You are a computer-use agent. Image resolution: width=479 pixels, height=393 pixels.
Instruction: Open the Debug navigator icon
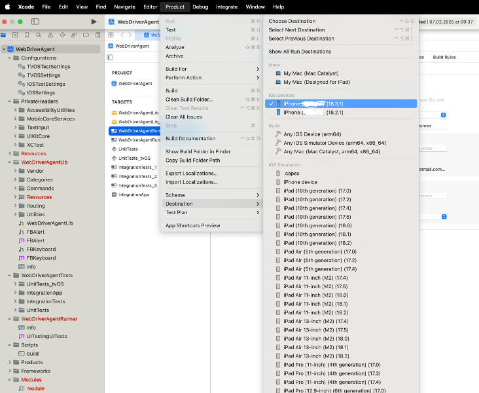tap(74, 35)
